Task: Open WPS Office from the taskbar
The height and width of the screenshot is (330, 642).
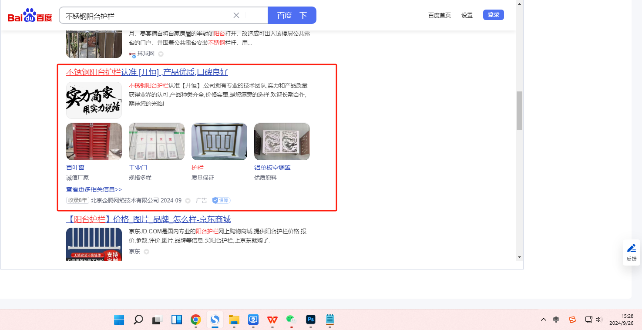Action: pos(272,320)
